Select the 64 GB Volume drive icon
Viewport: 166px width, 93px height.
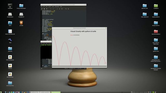point(10,15)
